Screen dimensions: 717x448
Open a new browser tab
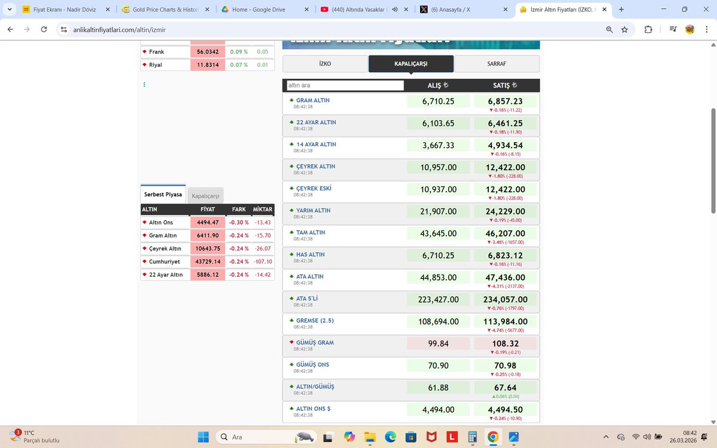[621, 10]
